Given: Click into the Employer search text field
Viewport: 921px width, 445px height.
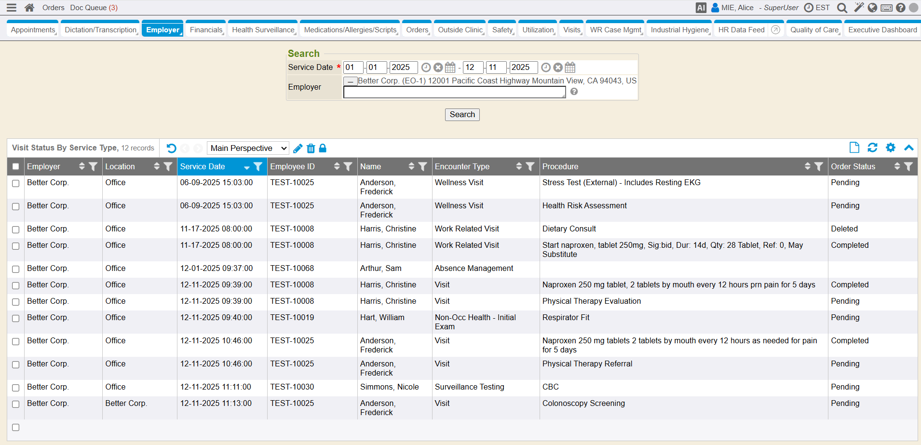Looking at the screenshot, I should click(454, 92).
